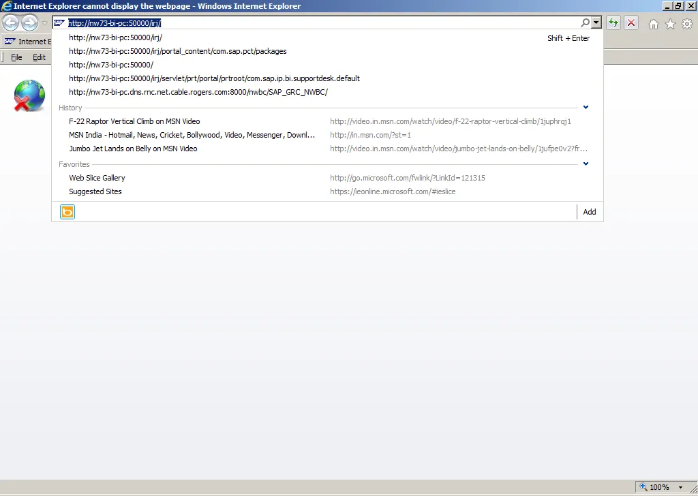Open the File menu
The image size is (698, 496).
pyautogui.click(x=16, y=57)
